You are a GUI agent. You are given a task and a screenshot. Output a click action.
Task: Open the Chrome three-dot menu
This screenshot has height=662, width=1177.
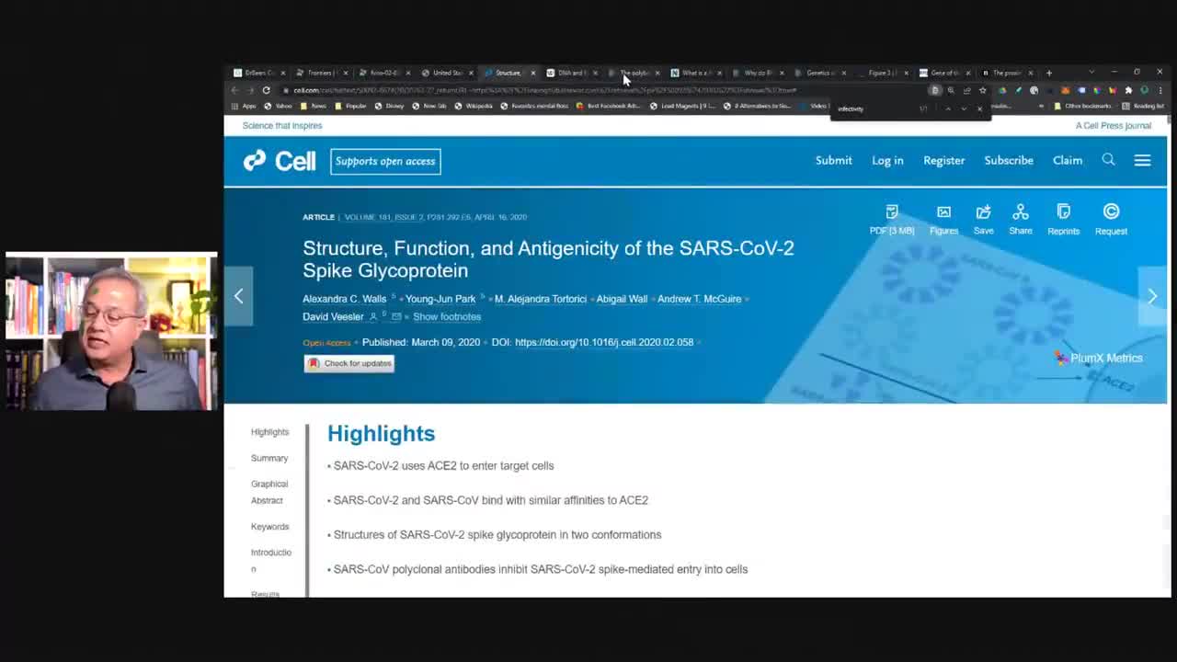pos(1160,90)
